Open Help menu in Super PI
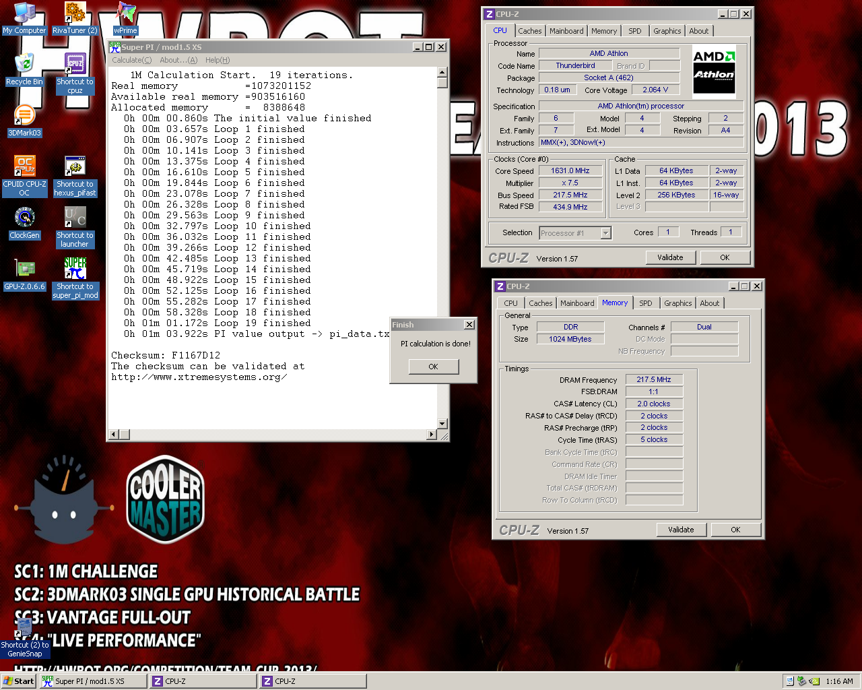 (x=218, y=60)
